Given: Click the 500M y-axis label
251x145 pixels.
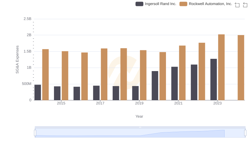Looking at the screenshot, I should [27, 84].
